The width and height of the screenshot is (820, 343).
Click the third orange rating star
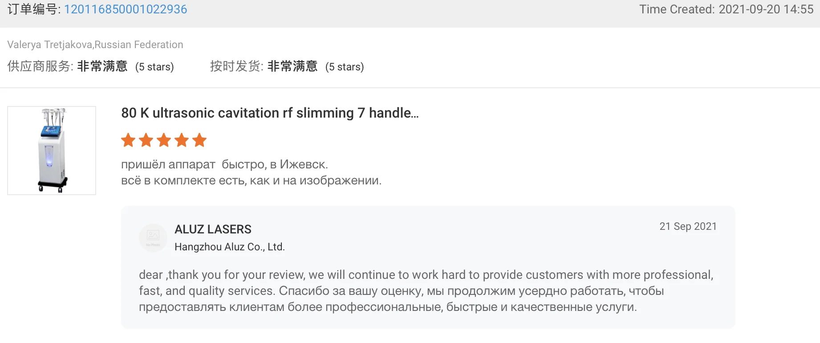(x=164, y=140)
